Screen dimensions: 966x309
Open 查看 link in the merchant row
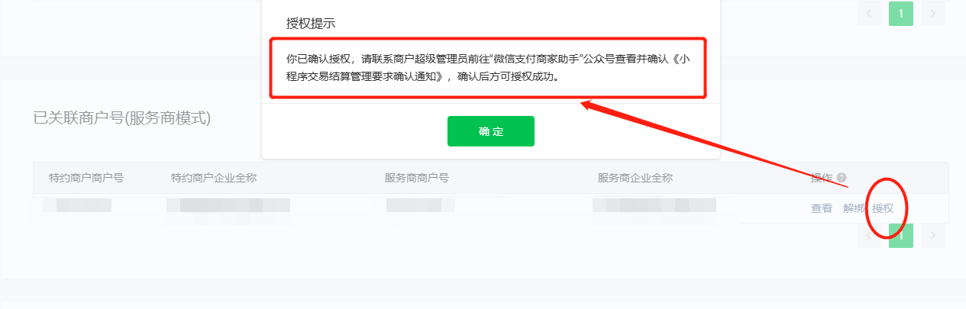(822, 208)
